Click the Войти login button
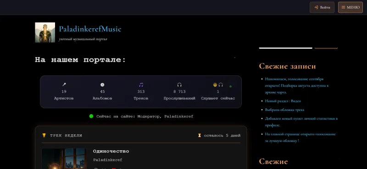Viewport: 367px width, 169px height. point(322,7)
